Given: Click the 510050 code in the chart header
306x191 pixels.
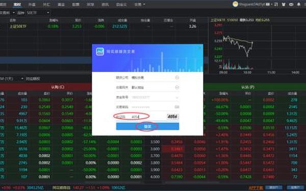Looking at the screenshot, I should pos(233,20).
